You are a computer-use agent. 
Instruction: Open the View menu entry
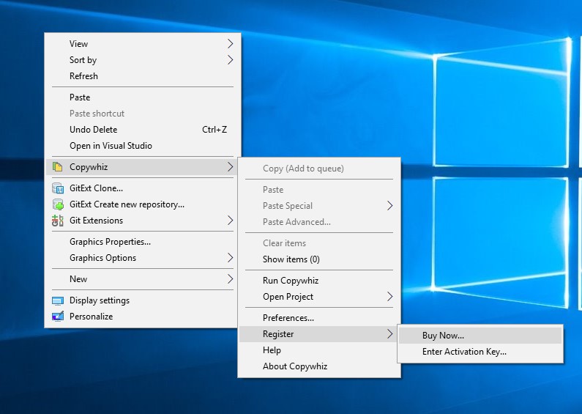(x=143, y=44)
